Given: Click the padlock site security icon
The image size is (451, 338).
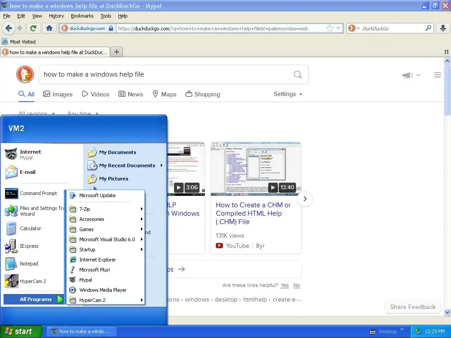Looking at the screenshot, I should click(111, 28).
